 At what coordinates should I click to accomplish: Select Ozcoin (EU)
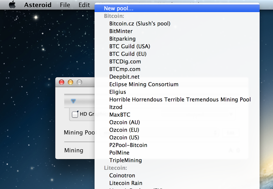(x=177, y=130)
